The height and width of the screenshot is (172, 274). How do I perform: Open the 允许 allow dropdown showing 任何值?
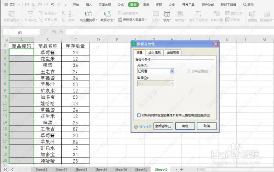[156, 71]
